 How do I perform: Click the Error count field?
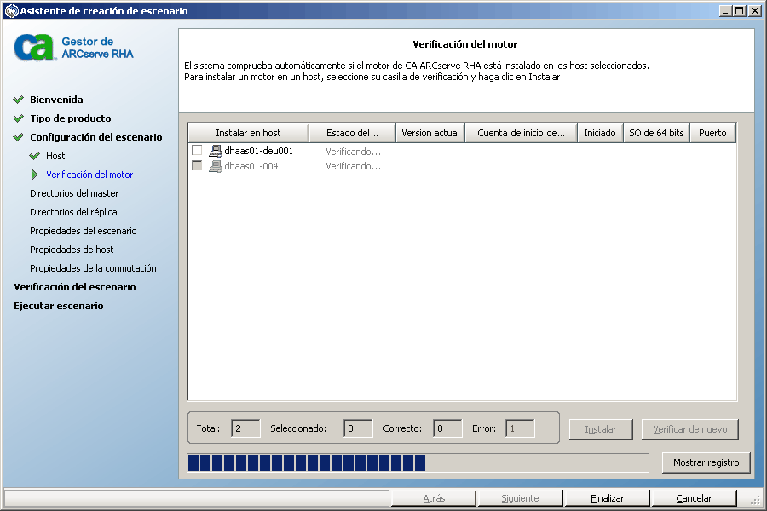[520, 428]
